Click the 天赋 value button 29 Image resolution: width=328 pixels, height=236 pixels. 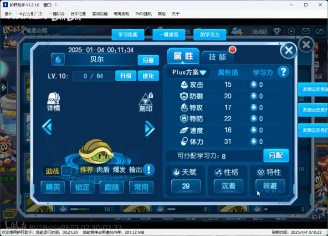click(186, 186)
